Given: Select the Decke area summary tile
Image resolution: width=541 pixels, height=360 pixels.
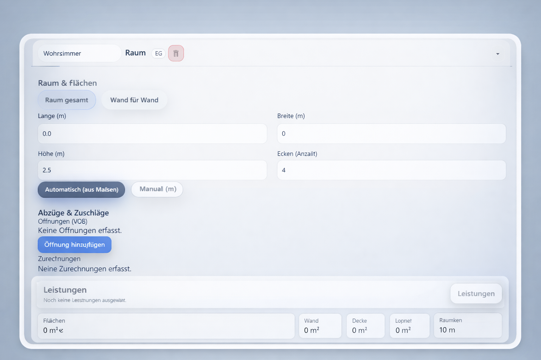Looking at the screenshot, I should (365, 326).
